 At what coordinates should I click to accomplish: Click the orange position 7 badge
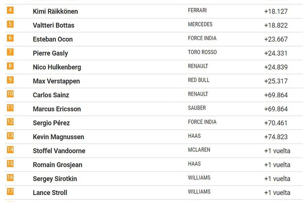pyautogui.click(x=10, y=52)
